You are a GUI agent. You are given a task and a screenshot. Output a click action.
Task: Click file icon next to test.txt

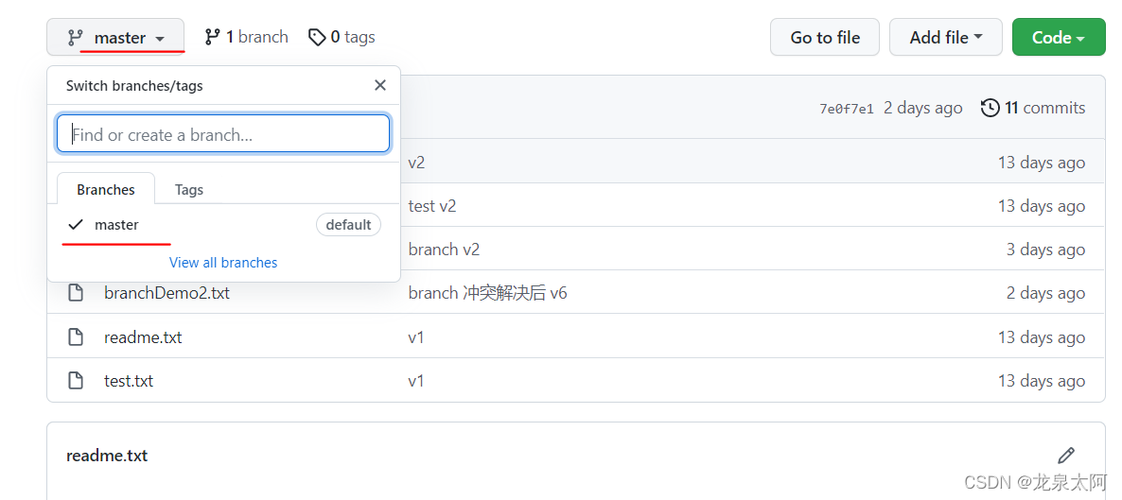coord(76,381)
